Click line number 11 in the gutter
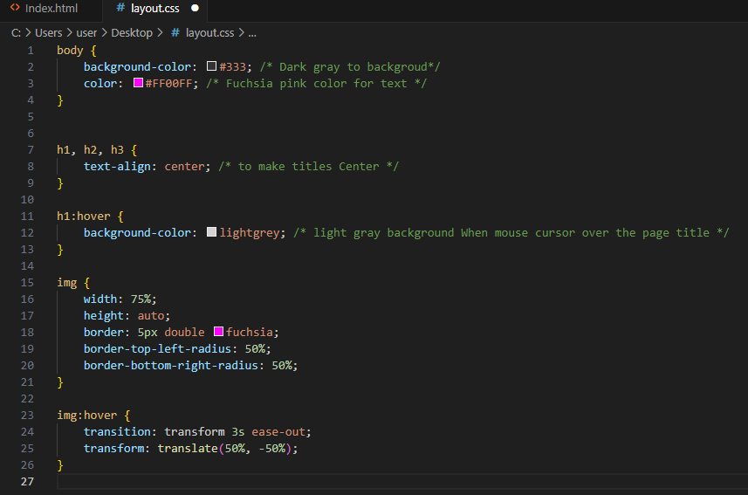The height and width of the screenshot is (495, 748). (x=27, y=217)
